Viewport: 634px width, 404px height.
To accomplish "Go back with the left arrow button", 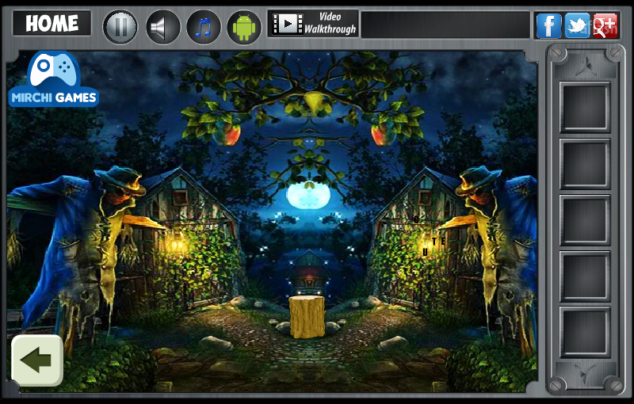I will click(x=37, y=360).
